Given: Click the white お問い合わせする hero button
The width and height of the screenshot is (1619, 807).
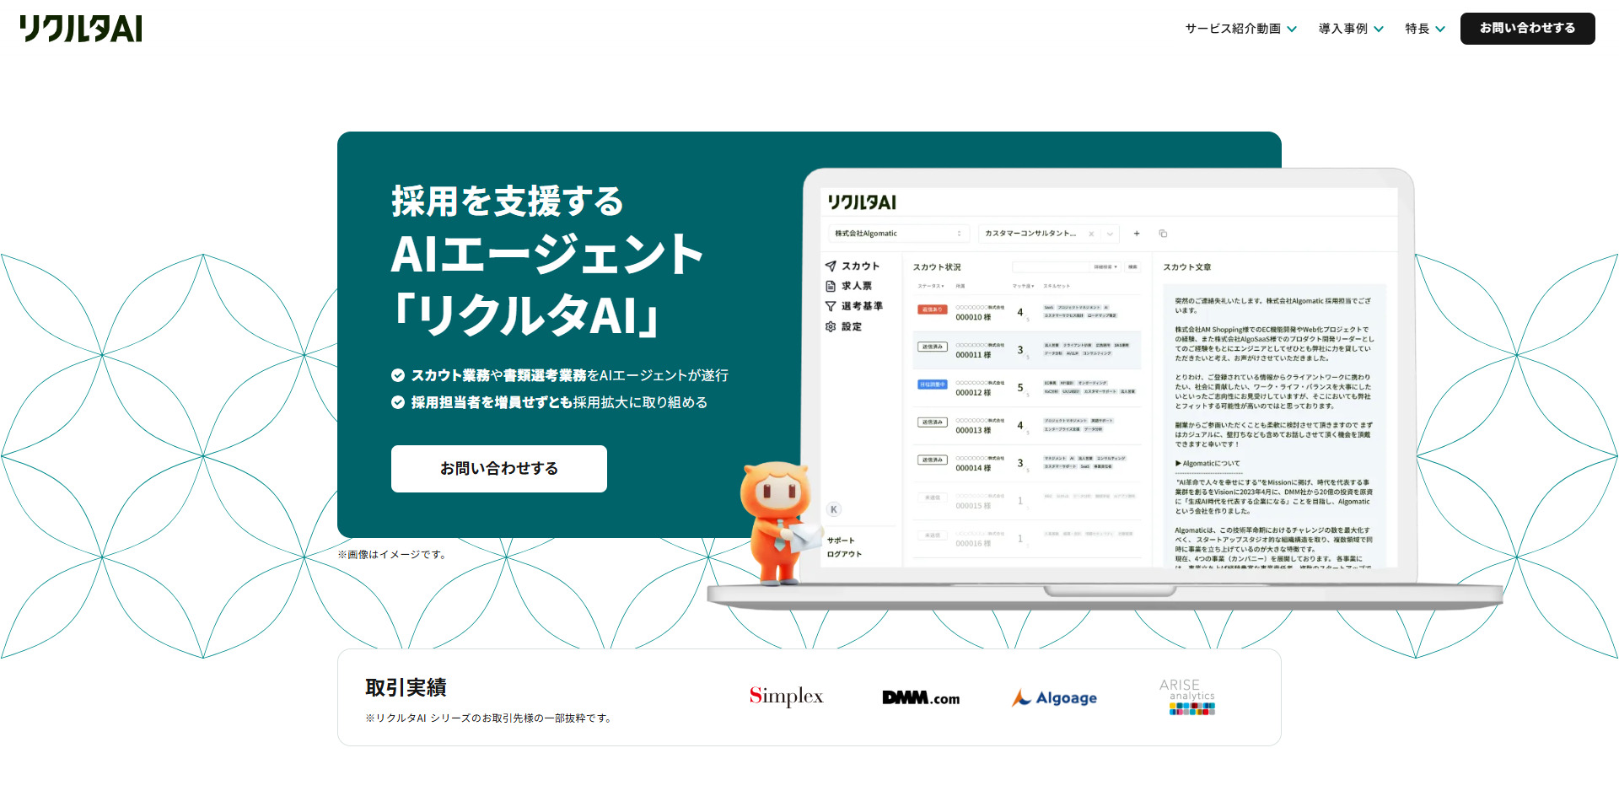Looking at the screenshot, I should 498,469.
